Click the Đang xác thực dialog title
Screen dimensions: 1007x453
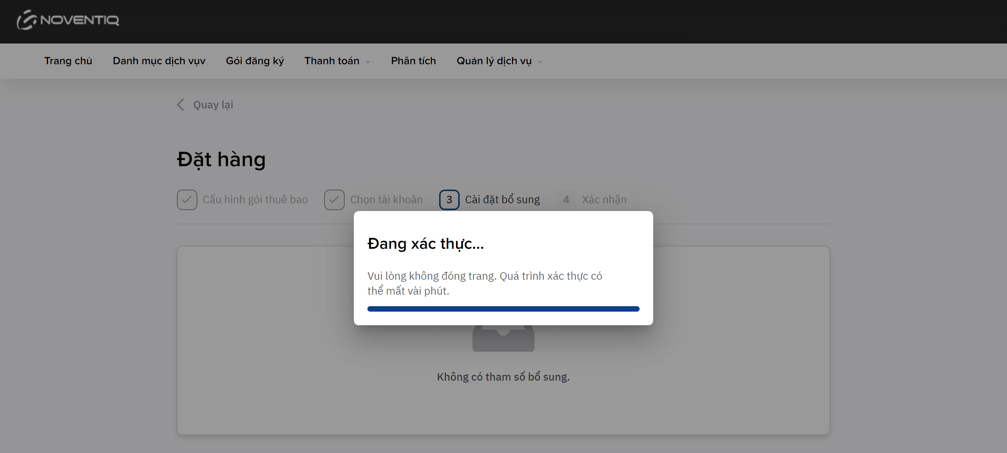point(425,244)
